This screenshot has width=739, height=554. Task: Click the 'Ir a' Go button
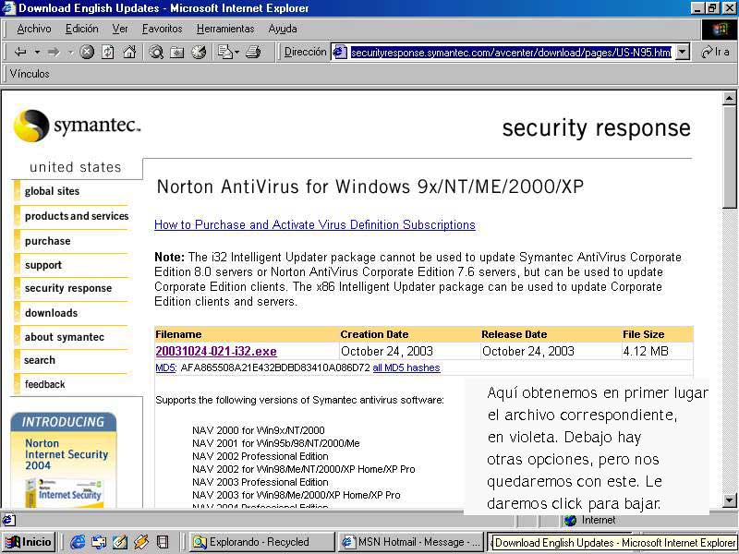pyautogui.click(x=715, y=52)
